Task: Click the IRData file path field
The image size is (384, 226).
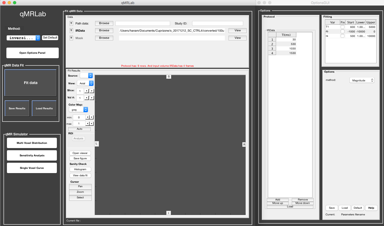Action: tap(172, 31)
